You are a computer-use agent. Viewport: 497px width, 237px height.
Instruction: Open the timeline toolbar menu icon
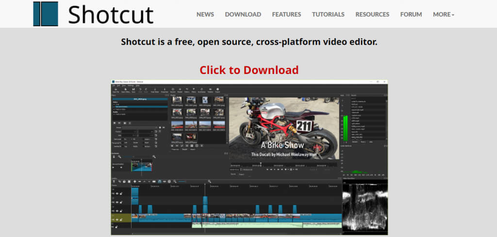pyautogui.click(x=115, y=182)
